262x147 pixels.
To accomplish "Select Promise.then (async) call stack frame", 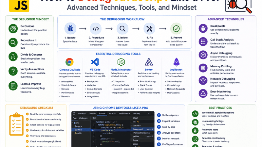I will click(142, 133).
